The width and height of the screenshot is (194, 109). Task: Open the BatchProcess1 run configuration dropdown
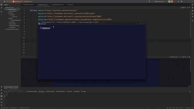click(159, 2)
